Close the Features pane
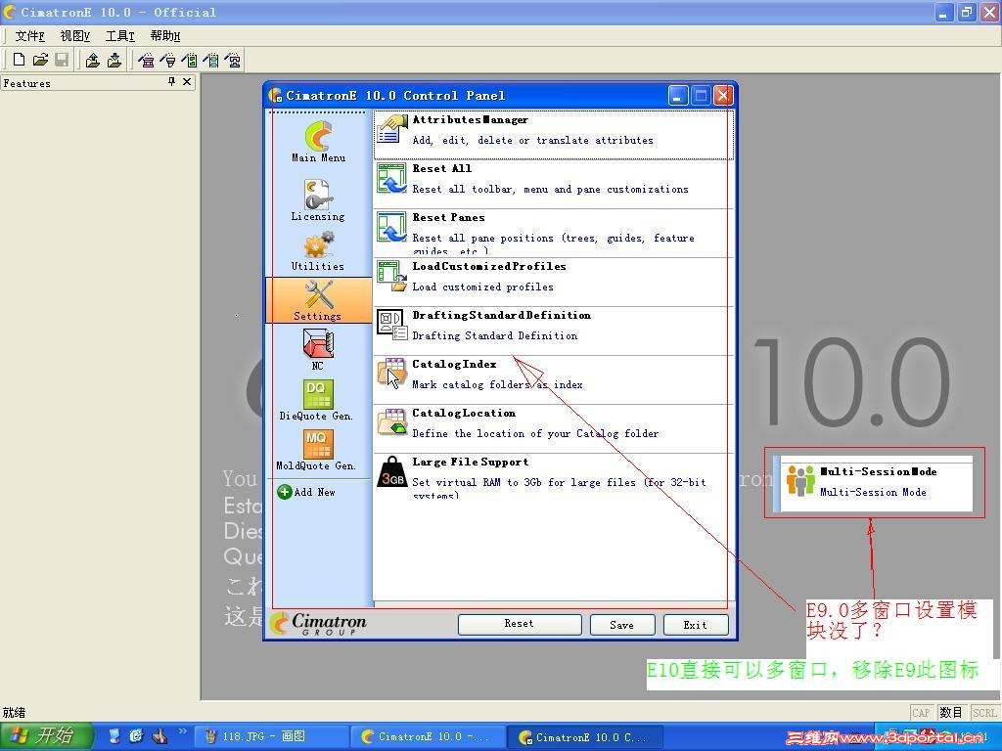Viewport: 1002px width, 751px height. pos(187,82)
